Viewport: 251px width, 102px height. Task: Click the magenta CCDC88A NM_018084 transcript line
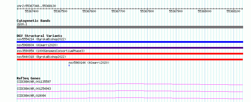tap(130, 98)
